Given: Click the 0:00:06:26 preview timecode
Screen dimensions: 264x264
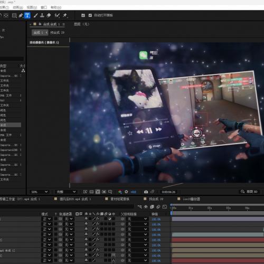Looking at the screenshot, I should [x=168, y=192].
